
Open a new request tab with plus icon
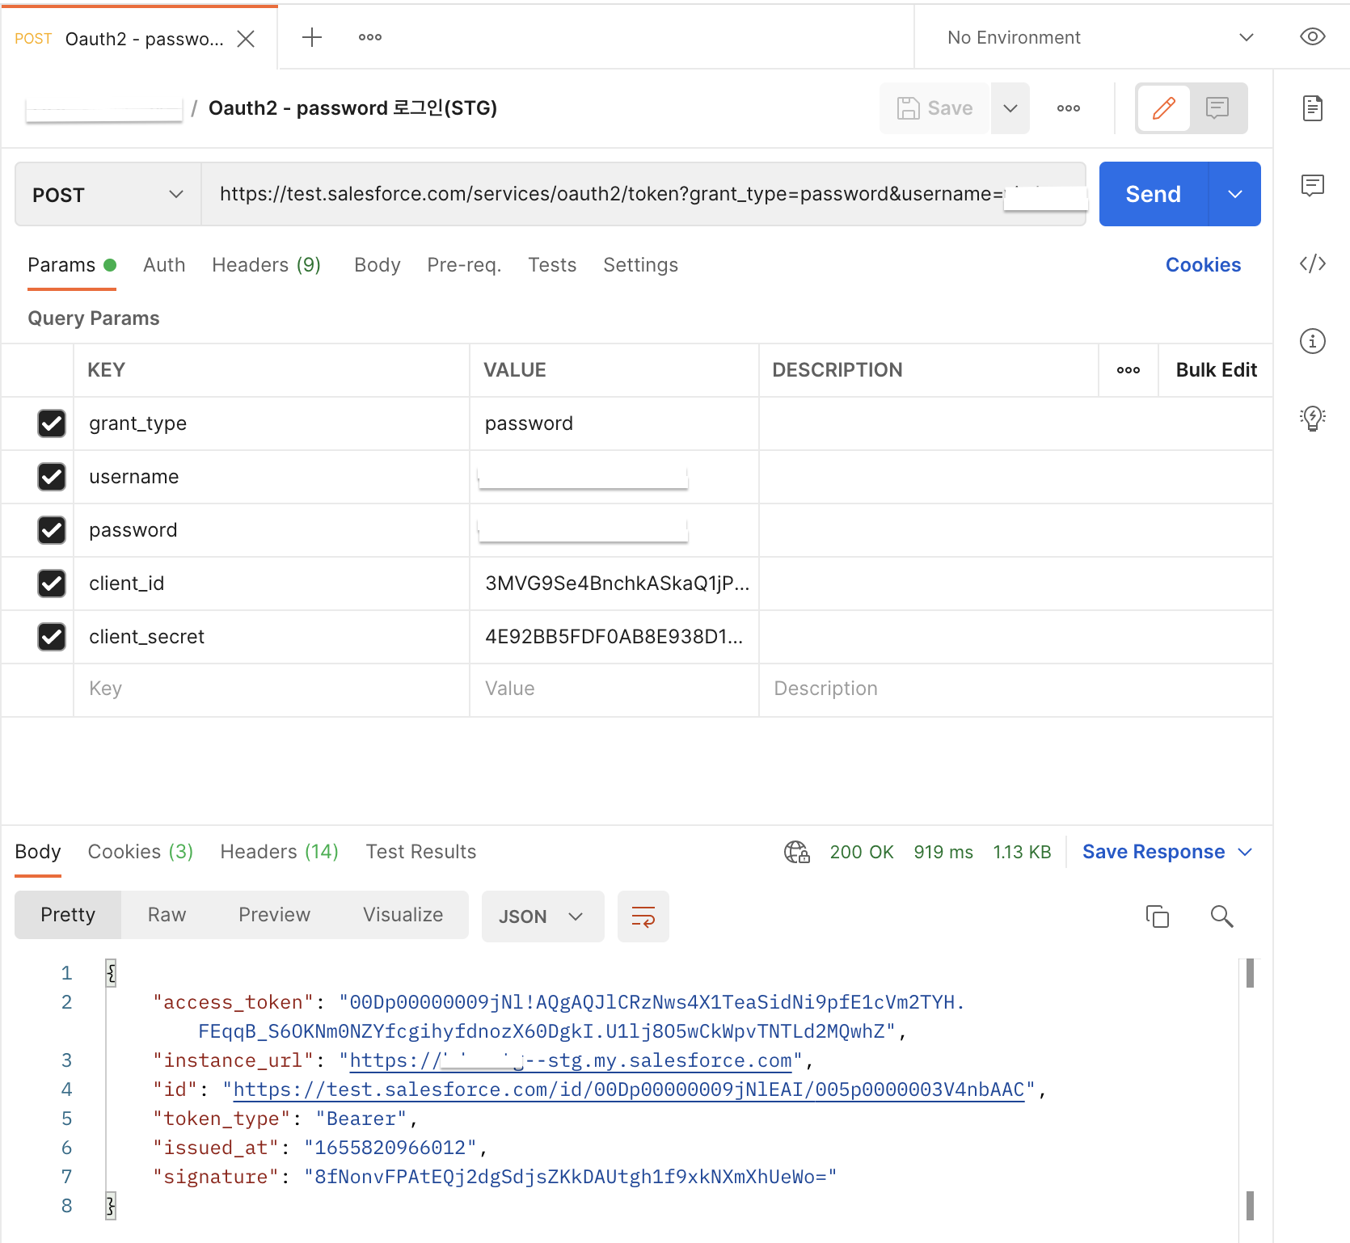pyautogui.click(x=312, y=37)
